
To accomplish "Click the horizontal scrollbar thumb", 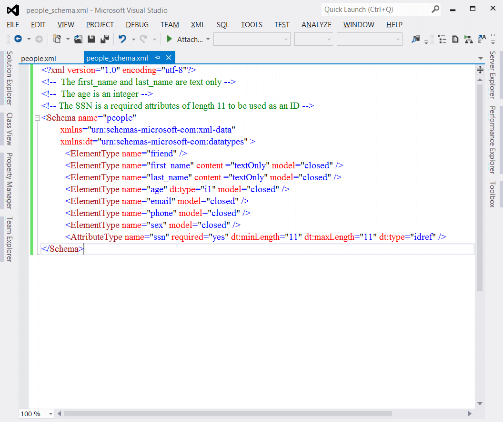I will pos(228,413).
